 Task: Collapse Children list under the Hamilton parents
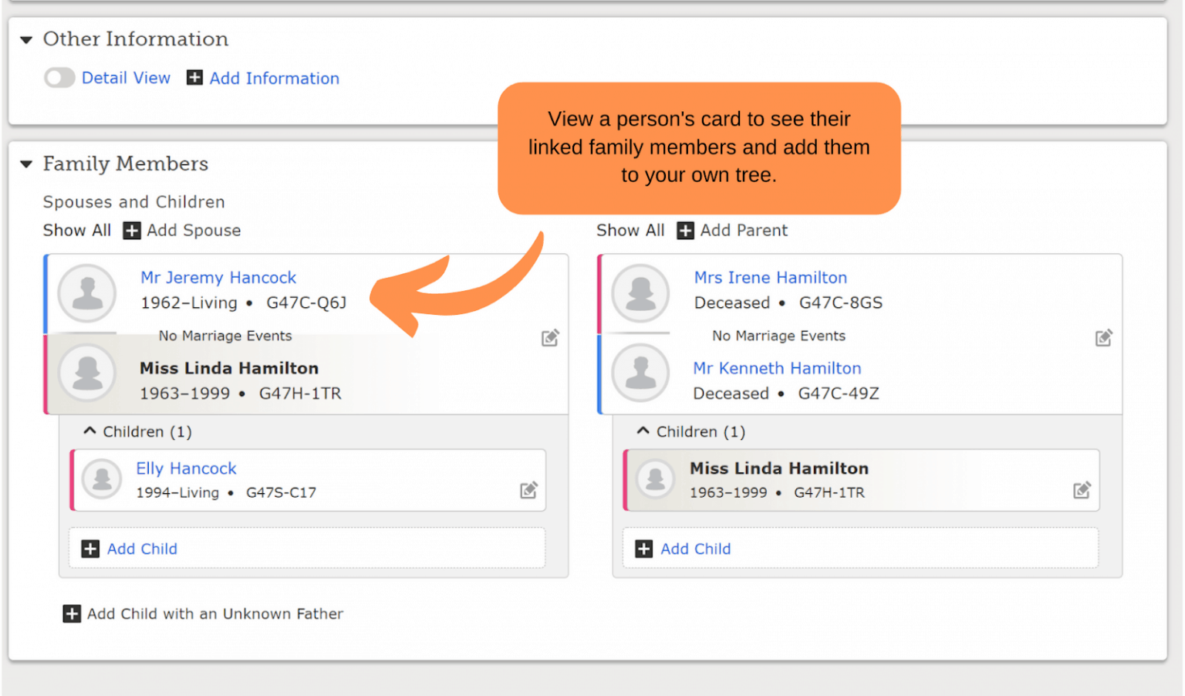pos(643,431)
